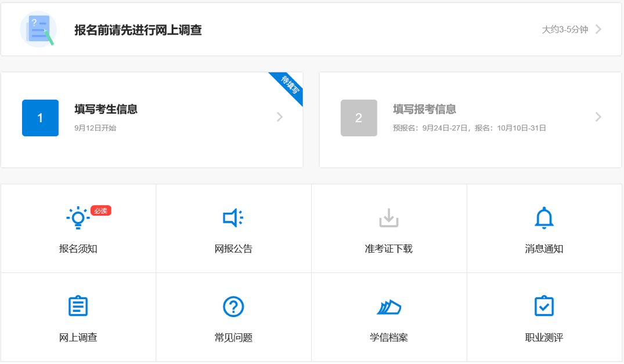Click the survey document icon in top banner

pyautogui.click(x=38, y=30)
